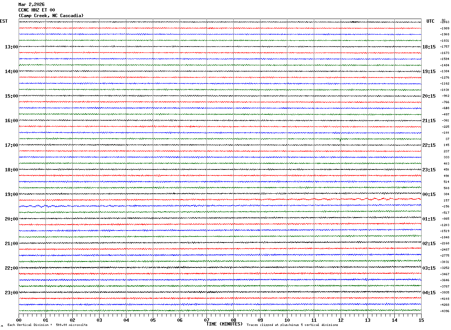Click the (Camp Creek, NC Cascadia) title
451x330 pixels.
tap(51, 16)
